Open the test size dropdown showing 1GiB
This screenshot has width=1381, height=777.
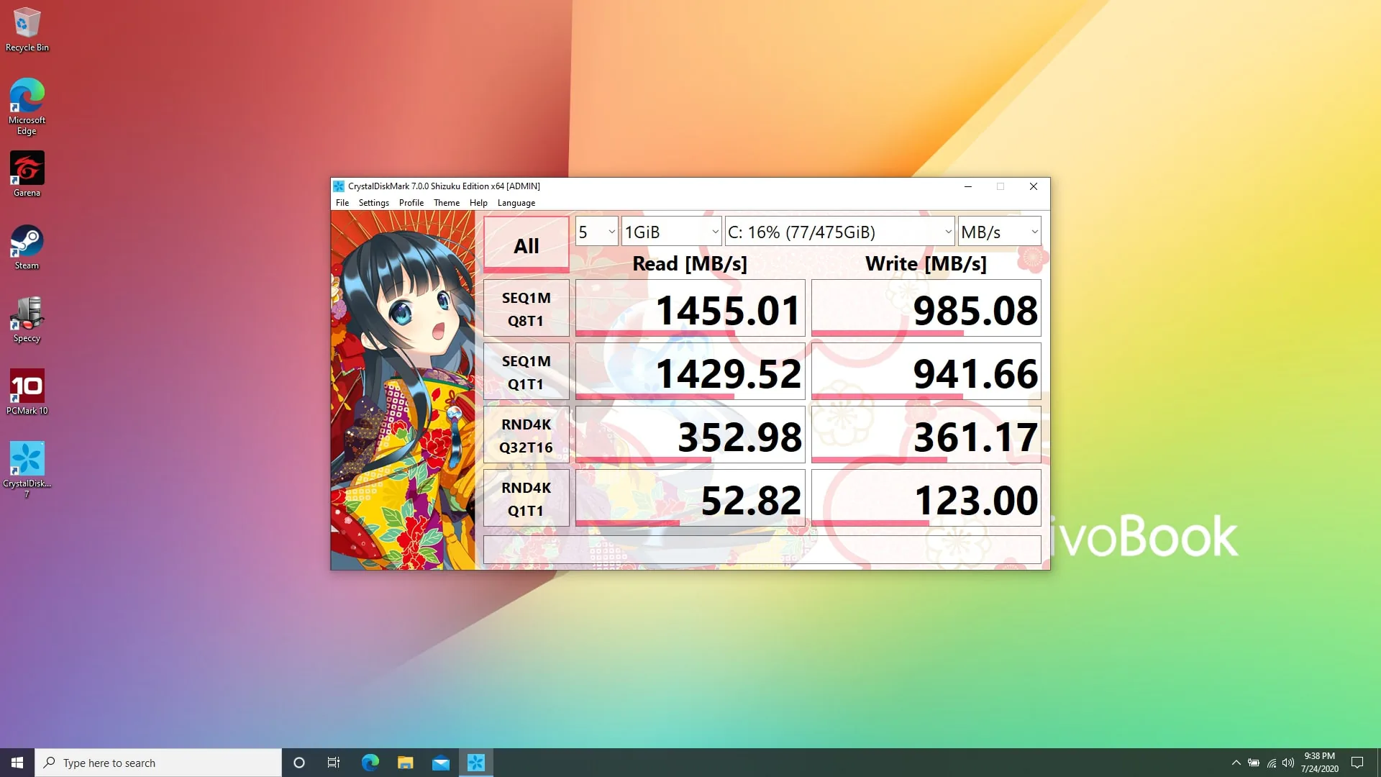pos(671,232)
